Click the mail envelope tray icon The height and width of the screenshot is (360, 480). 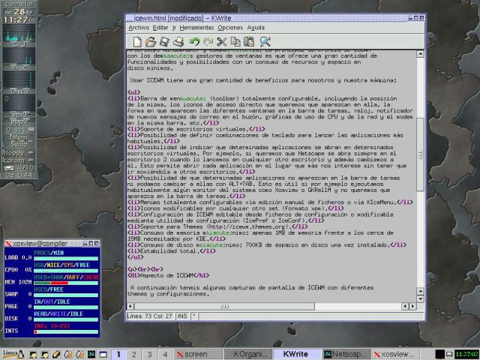pyautogui.click(x=449, y=355)
